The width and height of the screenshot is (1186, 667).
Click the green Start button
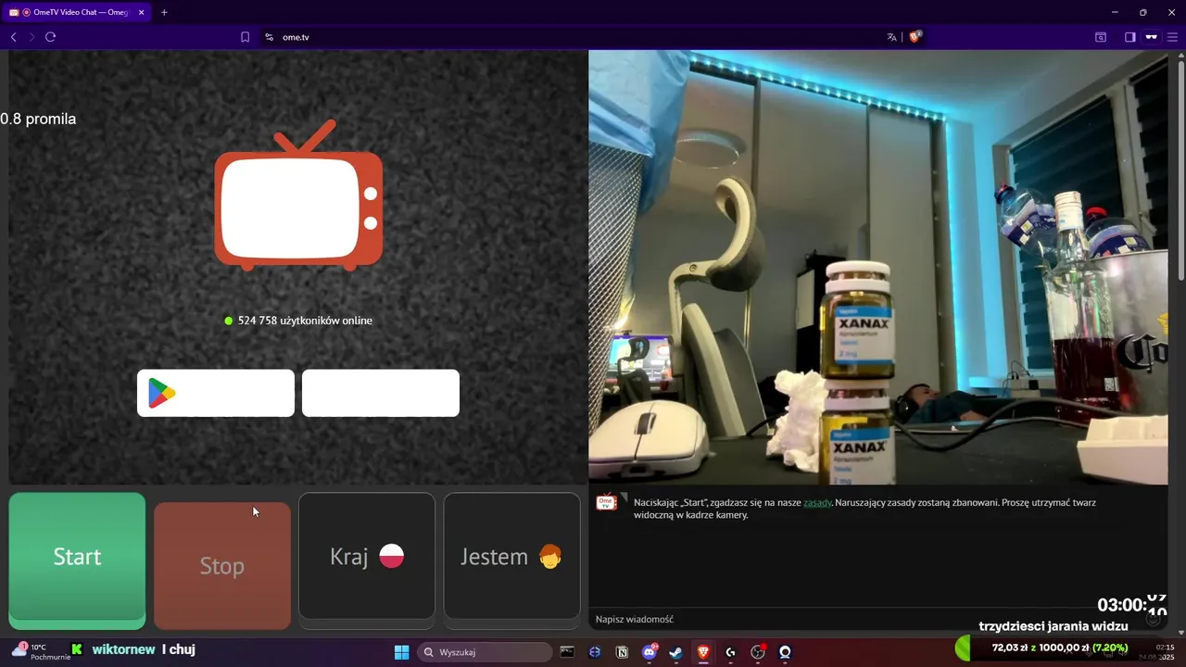coord(77,557)
